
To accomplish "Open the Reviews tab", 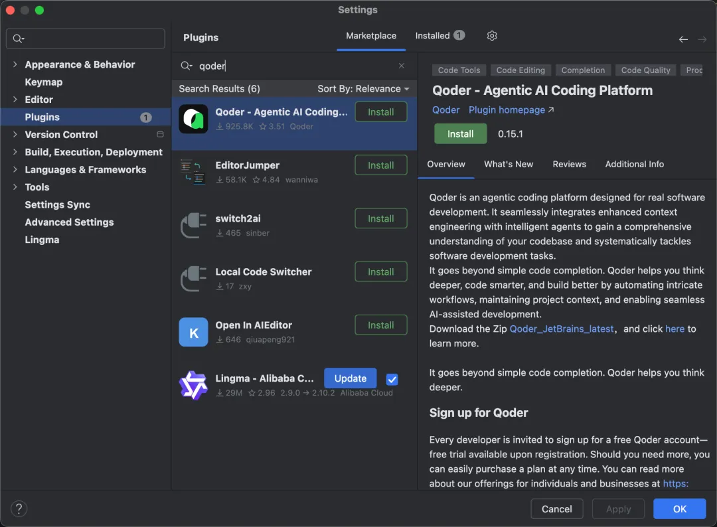I will click(569, 164).
